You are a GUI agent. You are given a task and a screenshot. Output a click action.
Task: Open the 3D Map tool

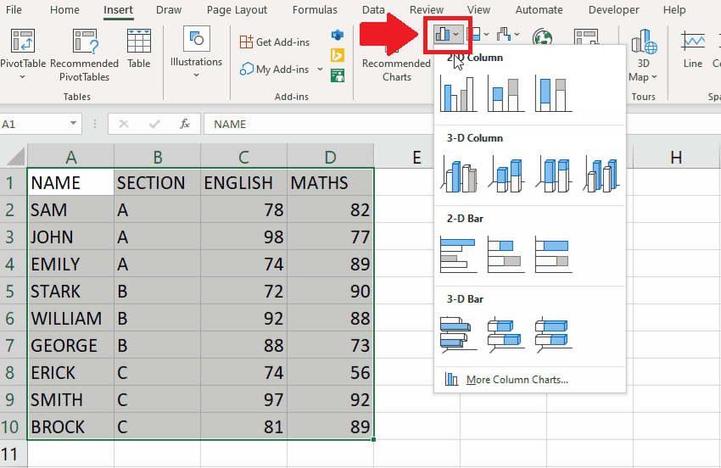click(643, 55)
